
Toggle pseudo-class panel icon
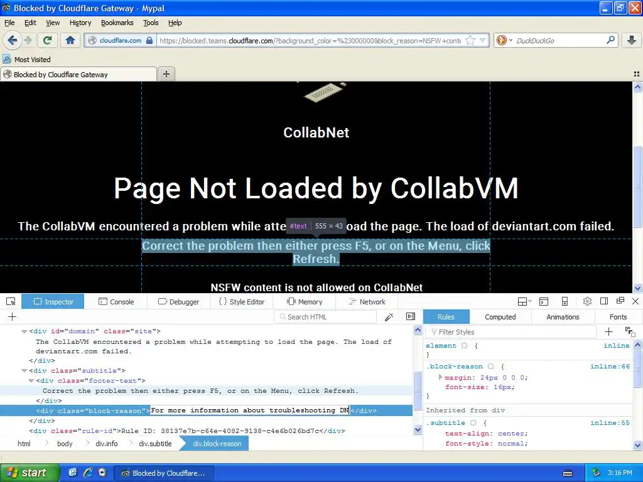(630, 331)
